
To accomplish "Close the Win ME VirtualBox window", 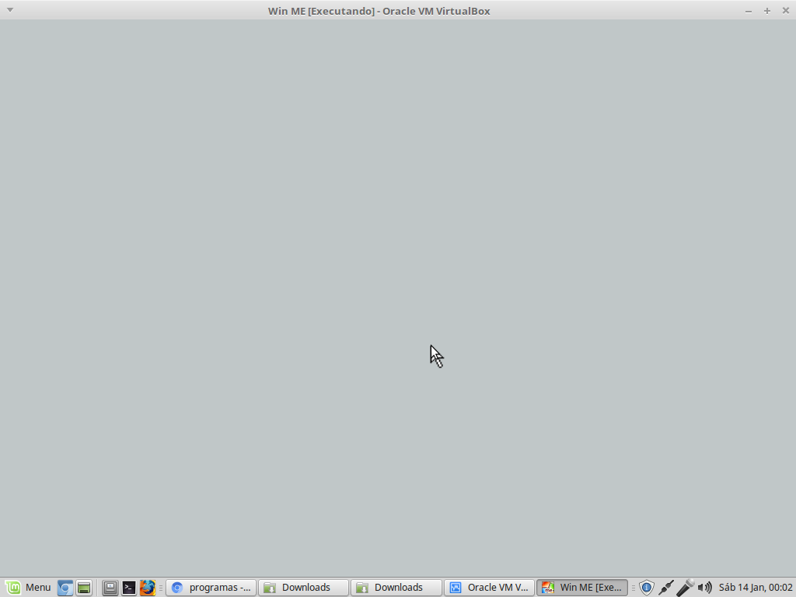I will 785,11.
